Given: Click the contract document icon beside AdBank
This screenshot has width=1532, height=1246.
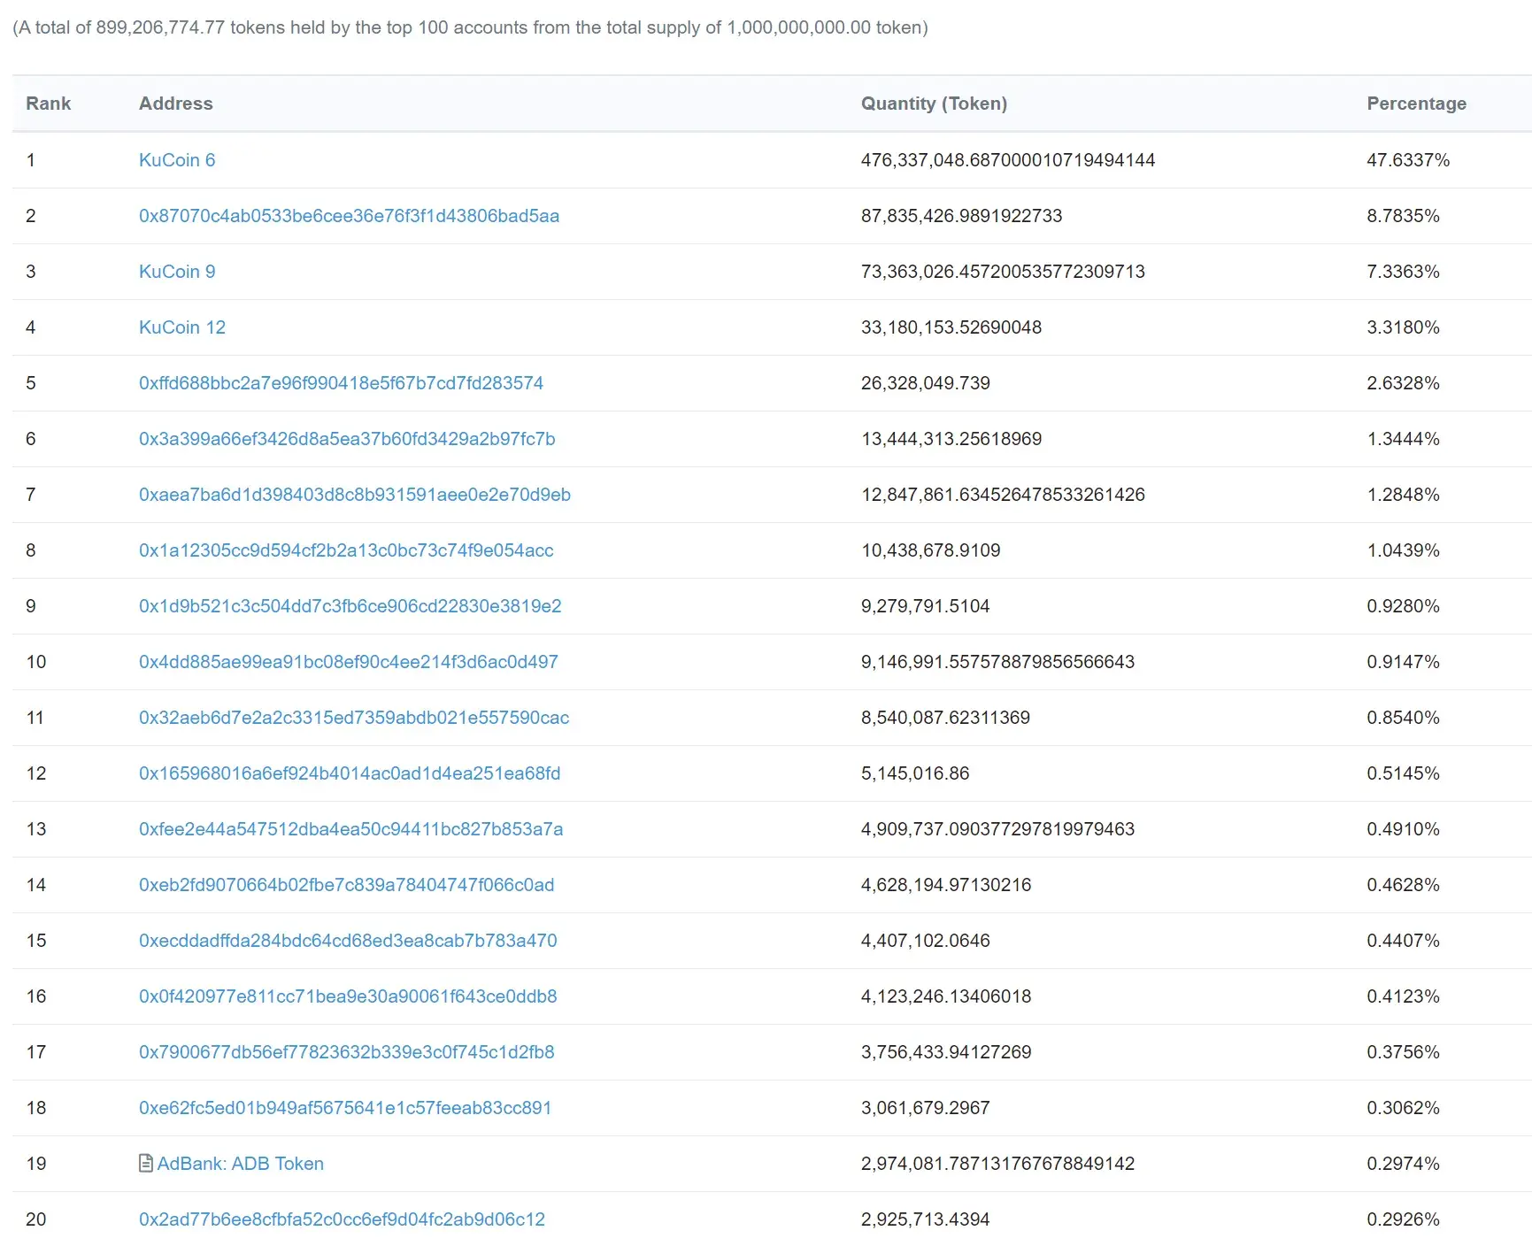Looking at the screenshot, I should [x=146, y=1164].
